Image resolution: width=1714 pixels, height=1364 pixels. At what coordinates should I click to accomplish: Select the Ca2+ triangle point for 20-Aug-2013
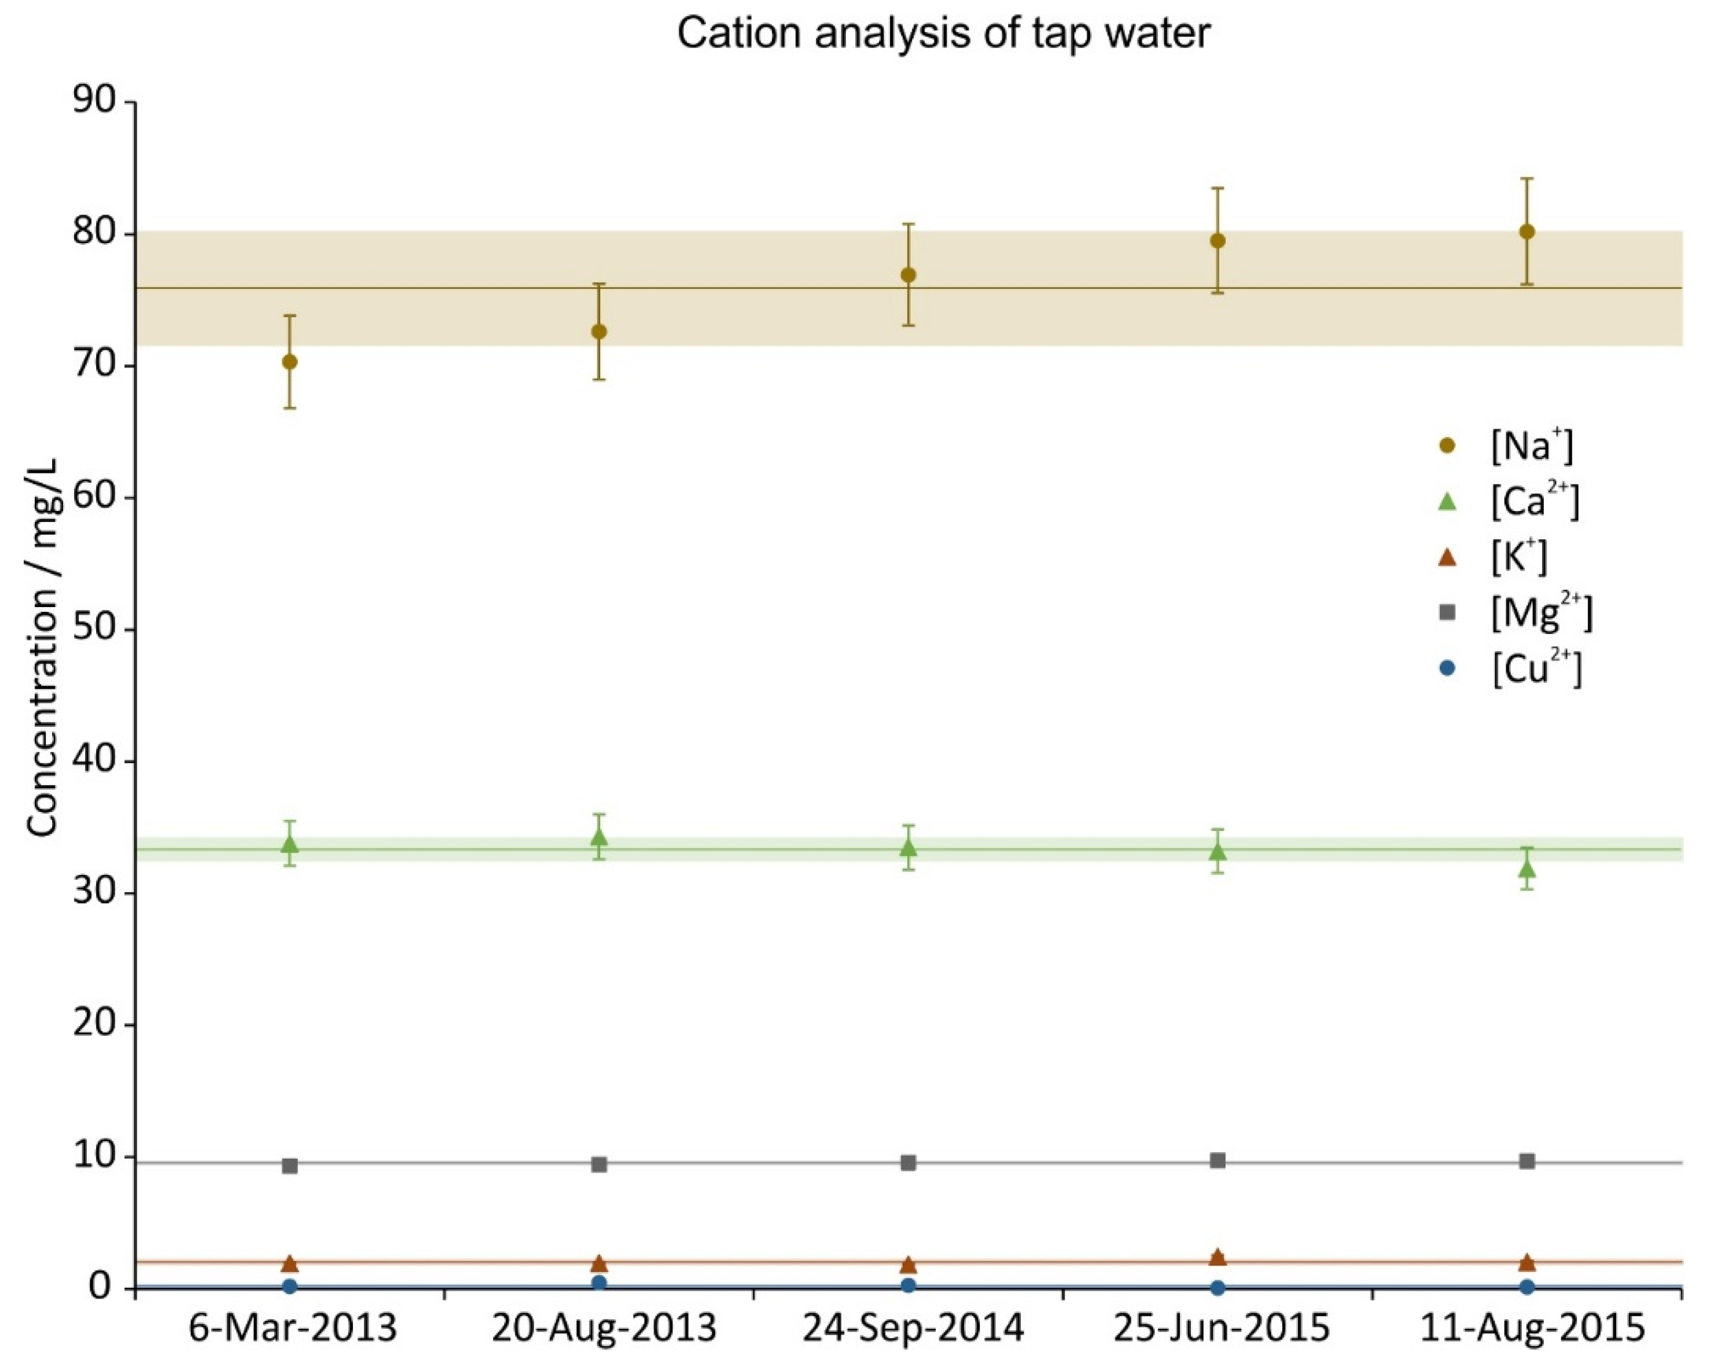[x=599, y=837]
